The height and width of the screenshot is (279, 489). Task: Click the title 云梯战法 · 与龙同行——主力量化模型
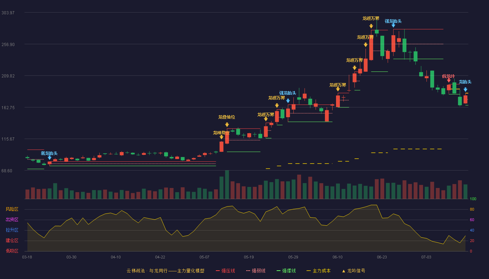coord(165,271)
